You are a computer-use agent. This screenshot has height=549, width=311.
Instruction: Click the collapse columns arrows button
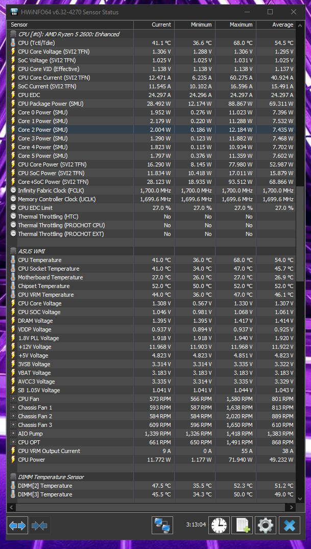tap(39, 526)
